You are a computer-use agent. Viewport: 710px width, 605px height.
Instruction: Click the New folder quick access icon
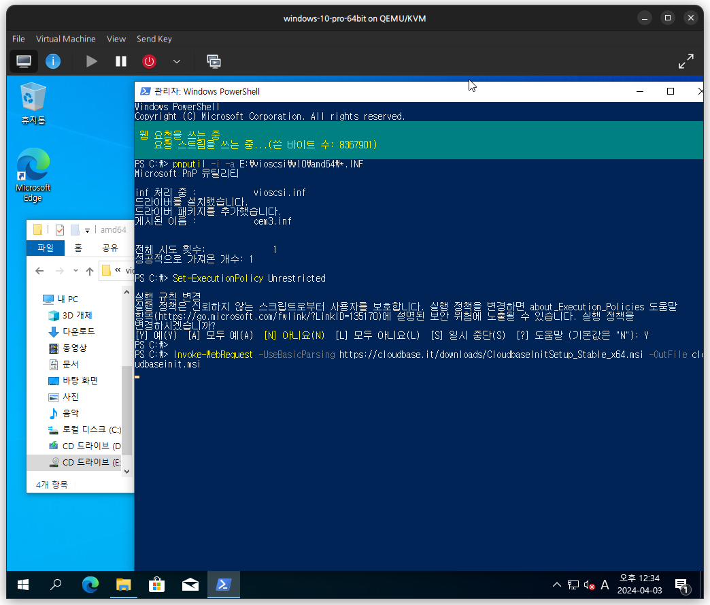75,230
